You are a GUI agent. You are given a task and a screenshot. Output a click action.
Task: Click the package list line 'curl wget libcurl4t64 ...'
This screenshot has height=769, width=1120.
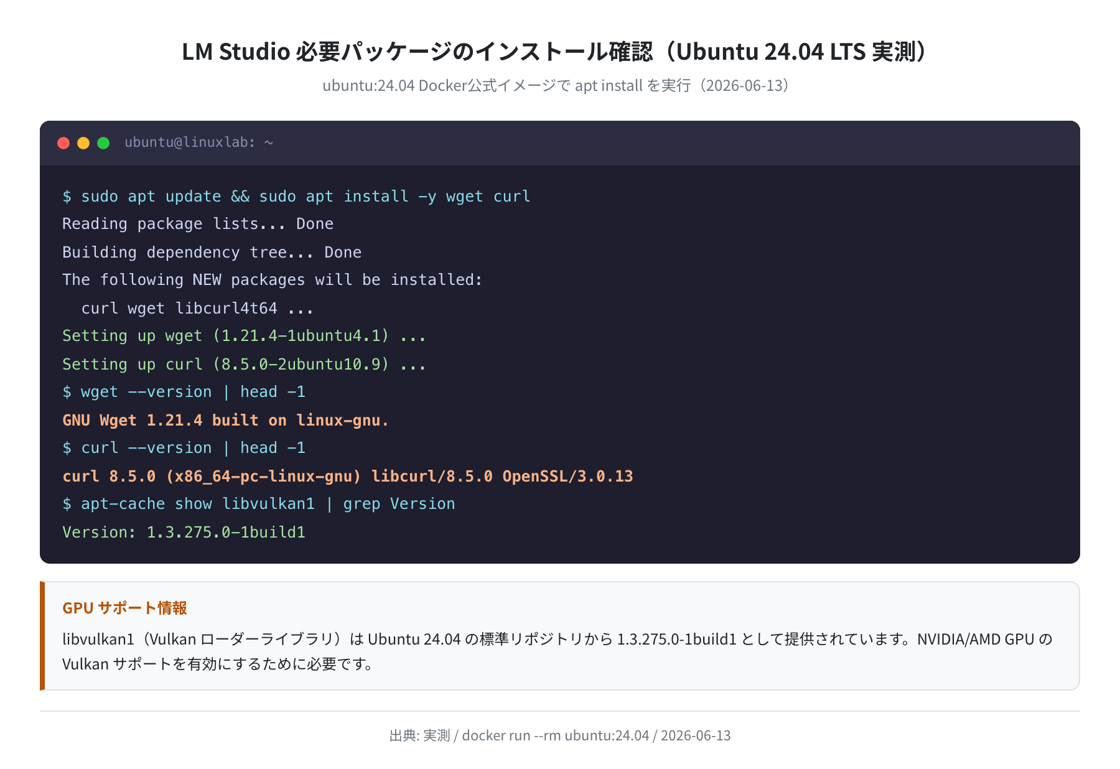(x=197, y=309)
